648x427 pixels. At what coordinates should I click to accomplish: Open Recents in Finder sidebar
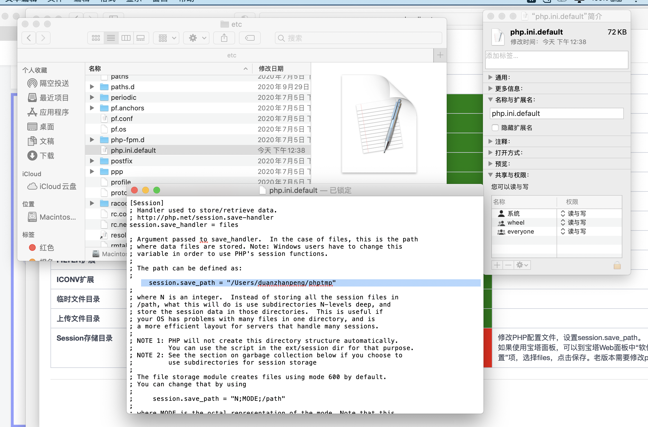point(48,98)
